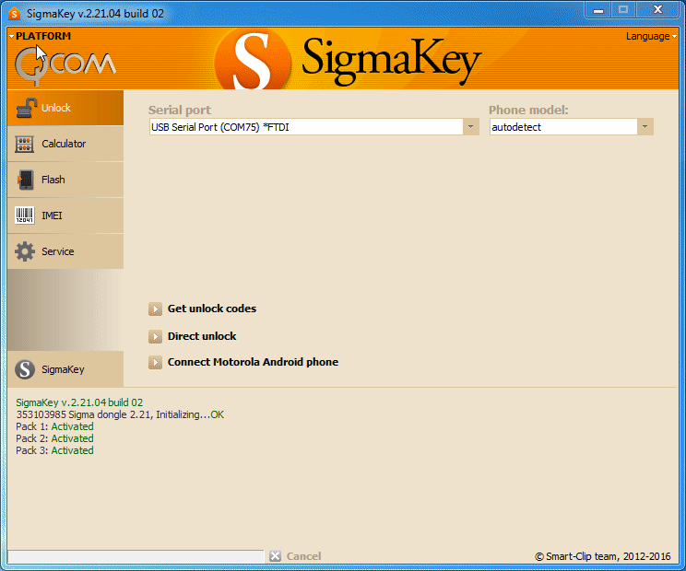Click log line 'Sigma dongle 2.21, Initializing...OK'

point(120,414)
